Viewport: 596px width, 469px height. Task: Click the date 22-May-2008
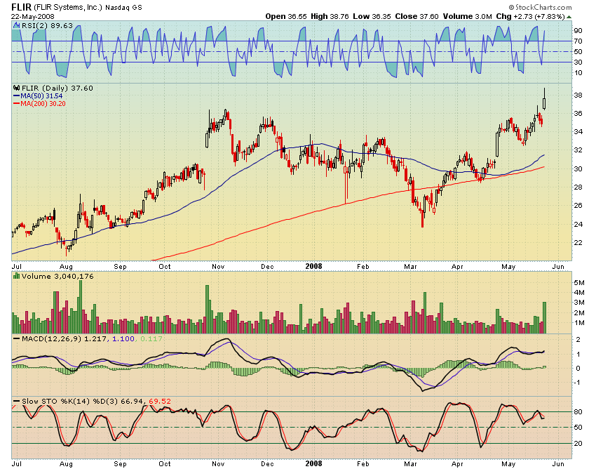pos(33,17)
